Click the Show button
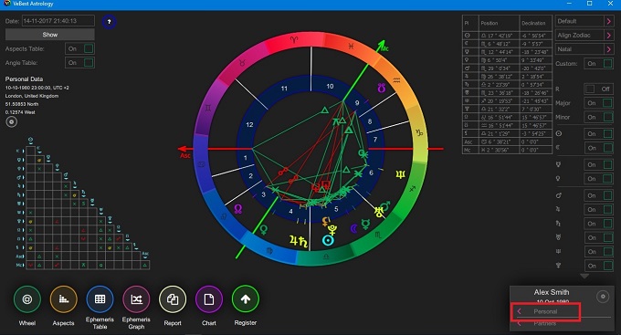The height and width of the screenshot is (335, 621). (x=50, y=35)
